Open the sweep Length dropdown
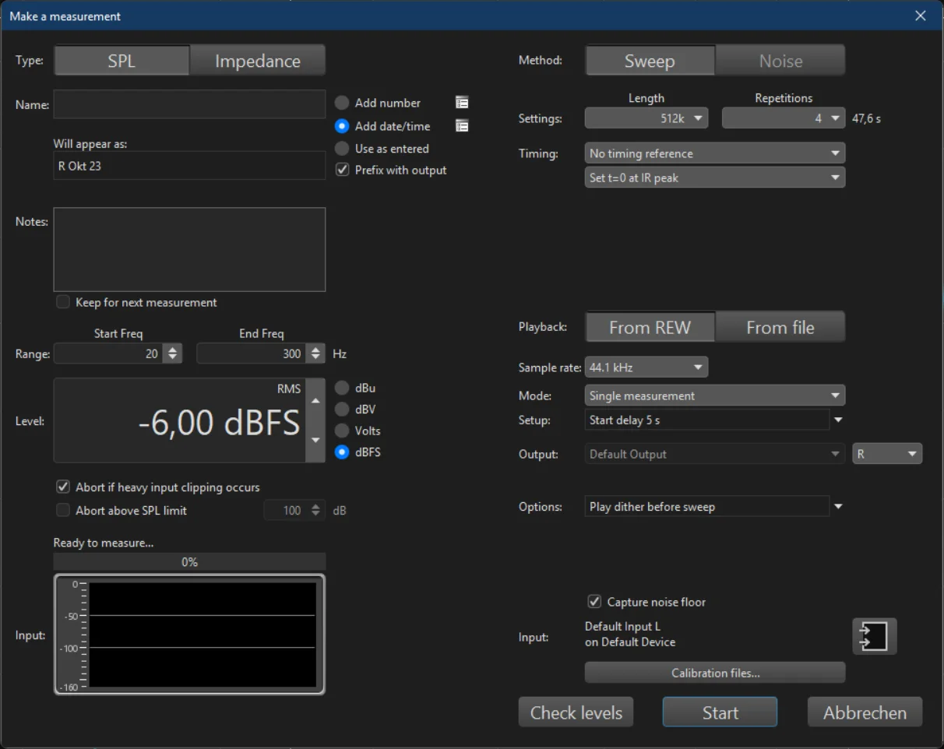944x749 pixels. tap(646, 118)
